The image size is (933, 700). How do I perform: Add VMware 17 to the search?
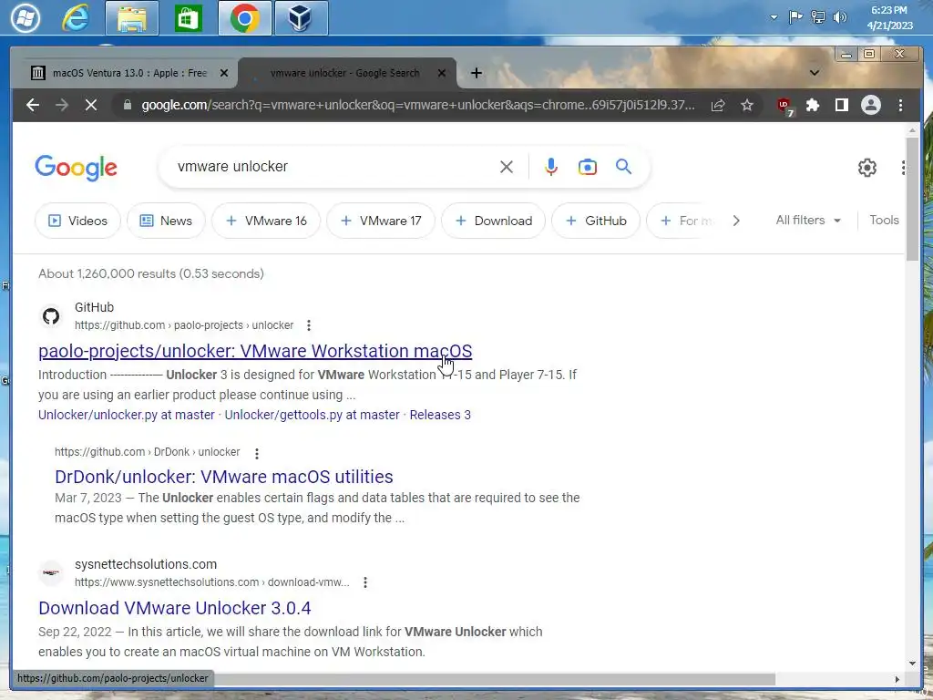pyautogui.click(x=381, y=221)
